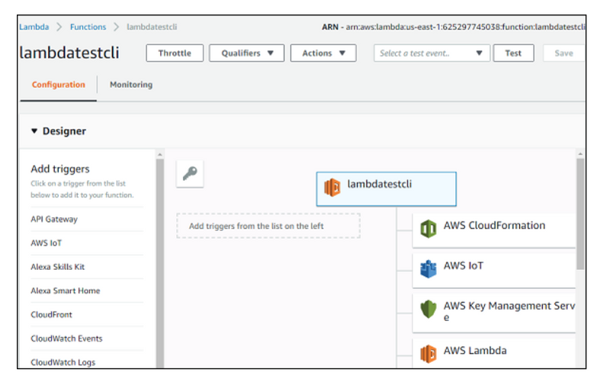Image resolution: width=610 pixels, height=375 pixels.
Task: Go to Lambda breadcrumb link
Action: coord(34,27)
